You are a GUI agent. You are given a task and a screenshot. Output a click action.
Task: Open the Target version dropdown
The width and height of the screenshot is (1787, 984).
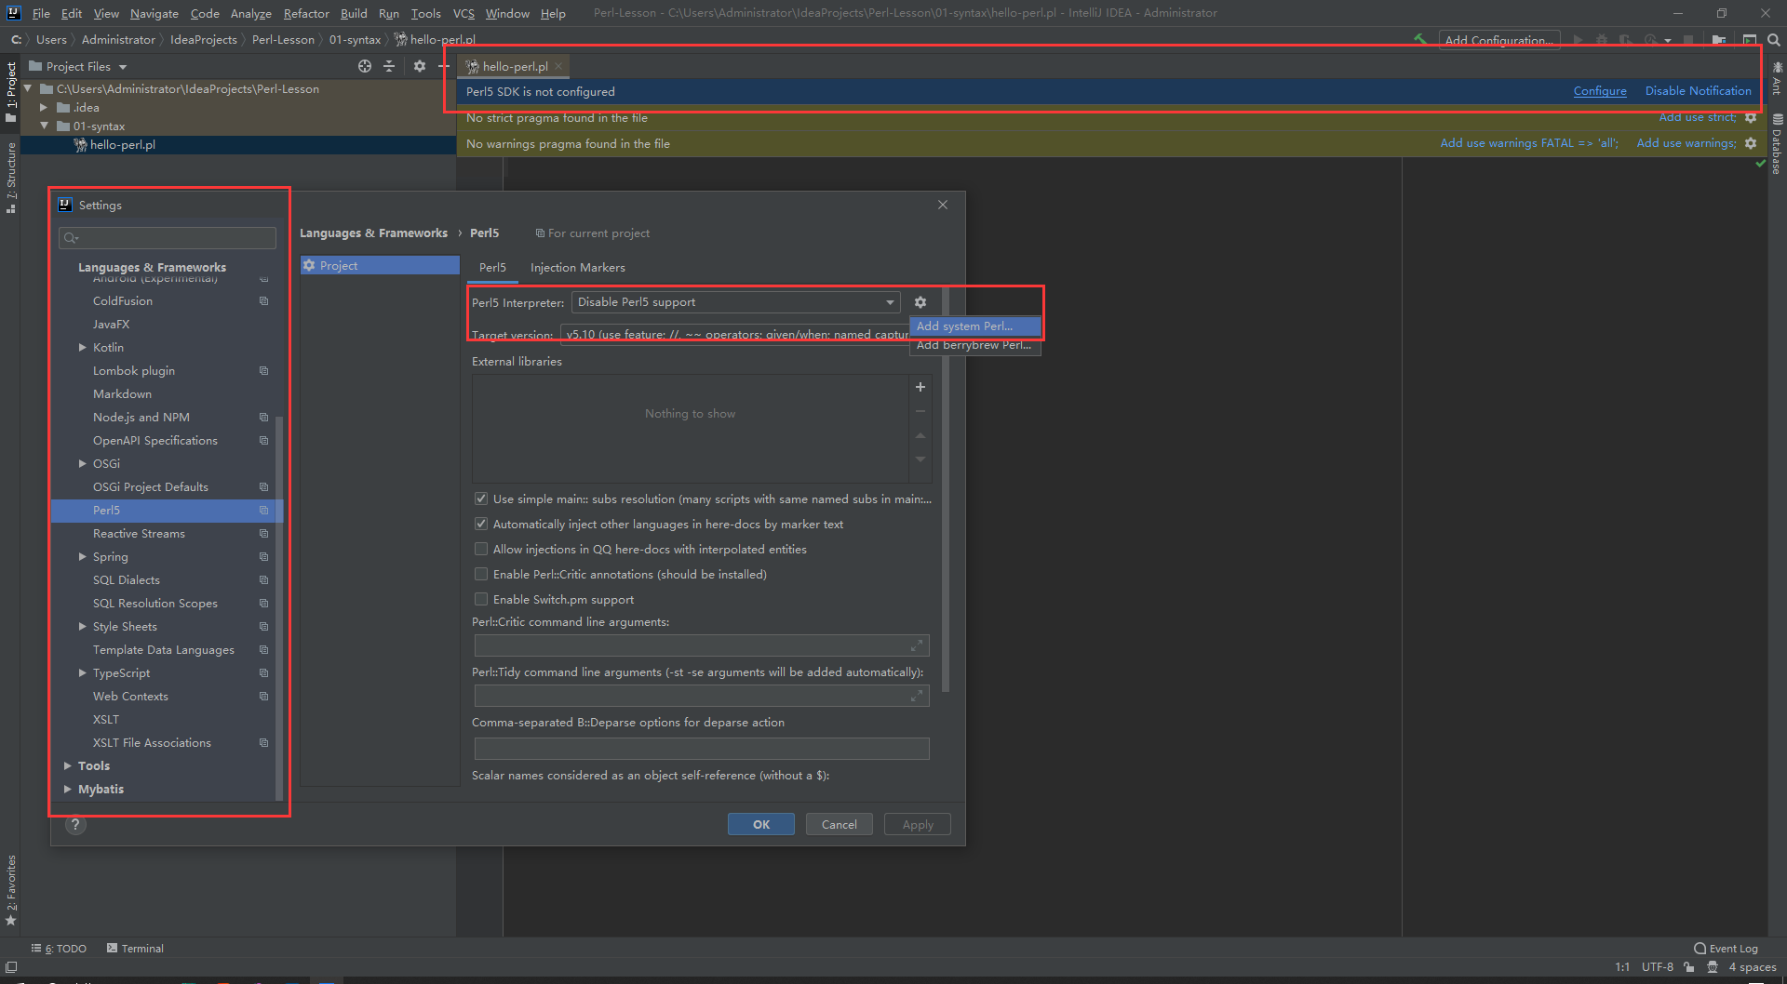click(734, 334)
